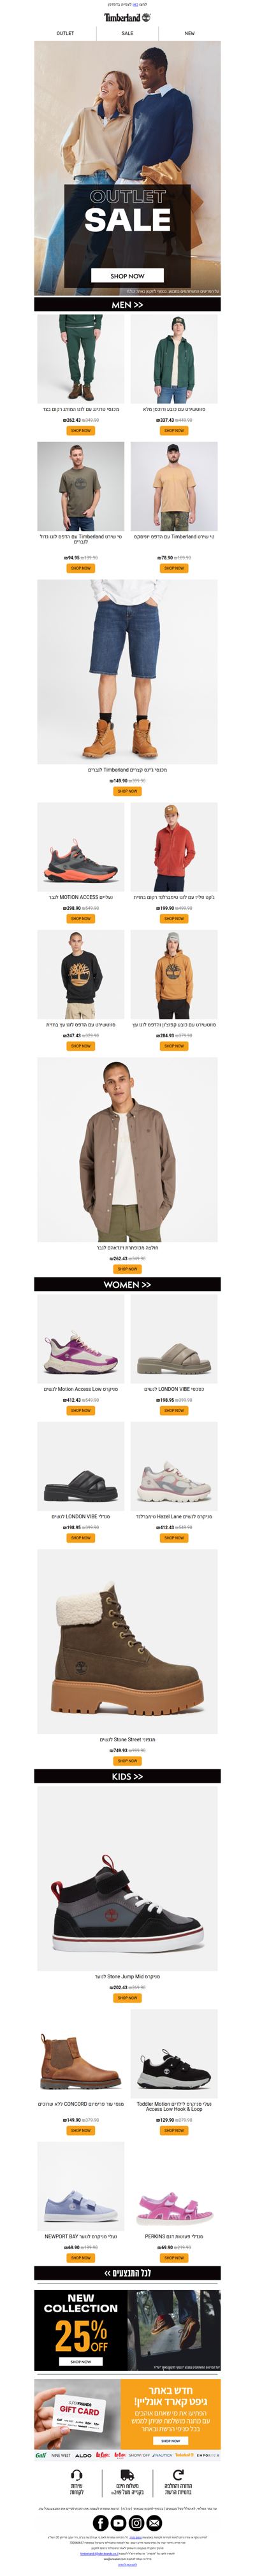Expand the WOMEN >> section header
This screenshot has height=2576, width=255.
coord(127,1285)
